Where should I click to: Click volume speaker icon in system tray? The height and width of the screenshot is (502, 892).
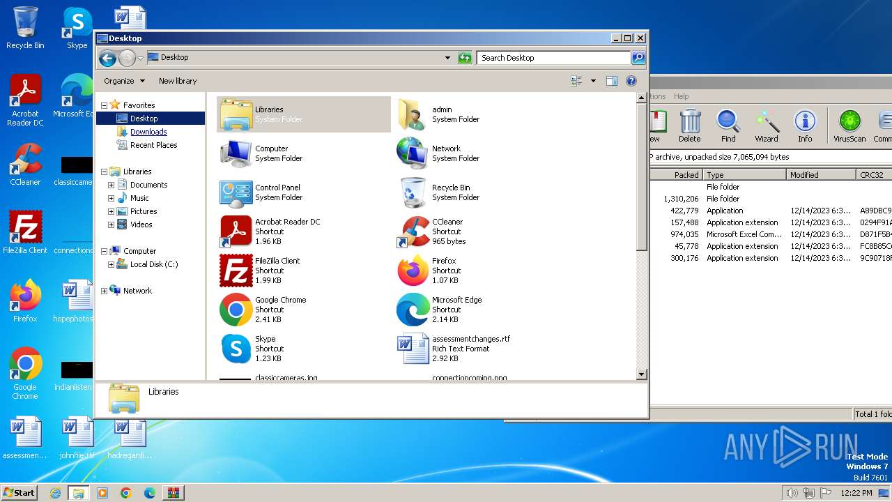click(792, 493)
